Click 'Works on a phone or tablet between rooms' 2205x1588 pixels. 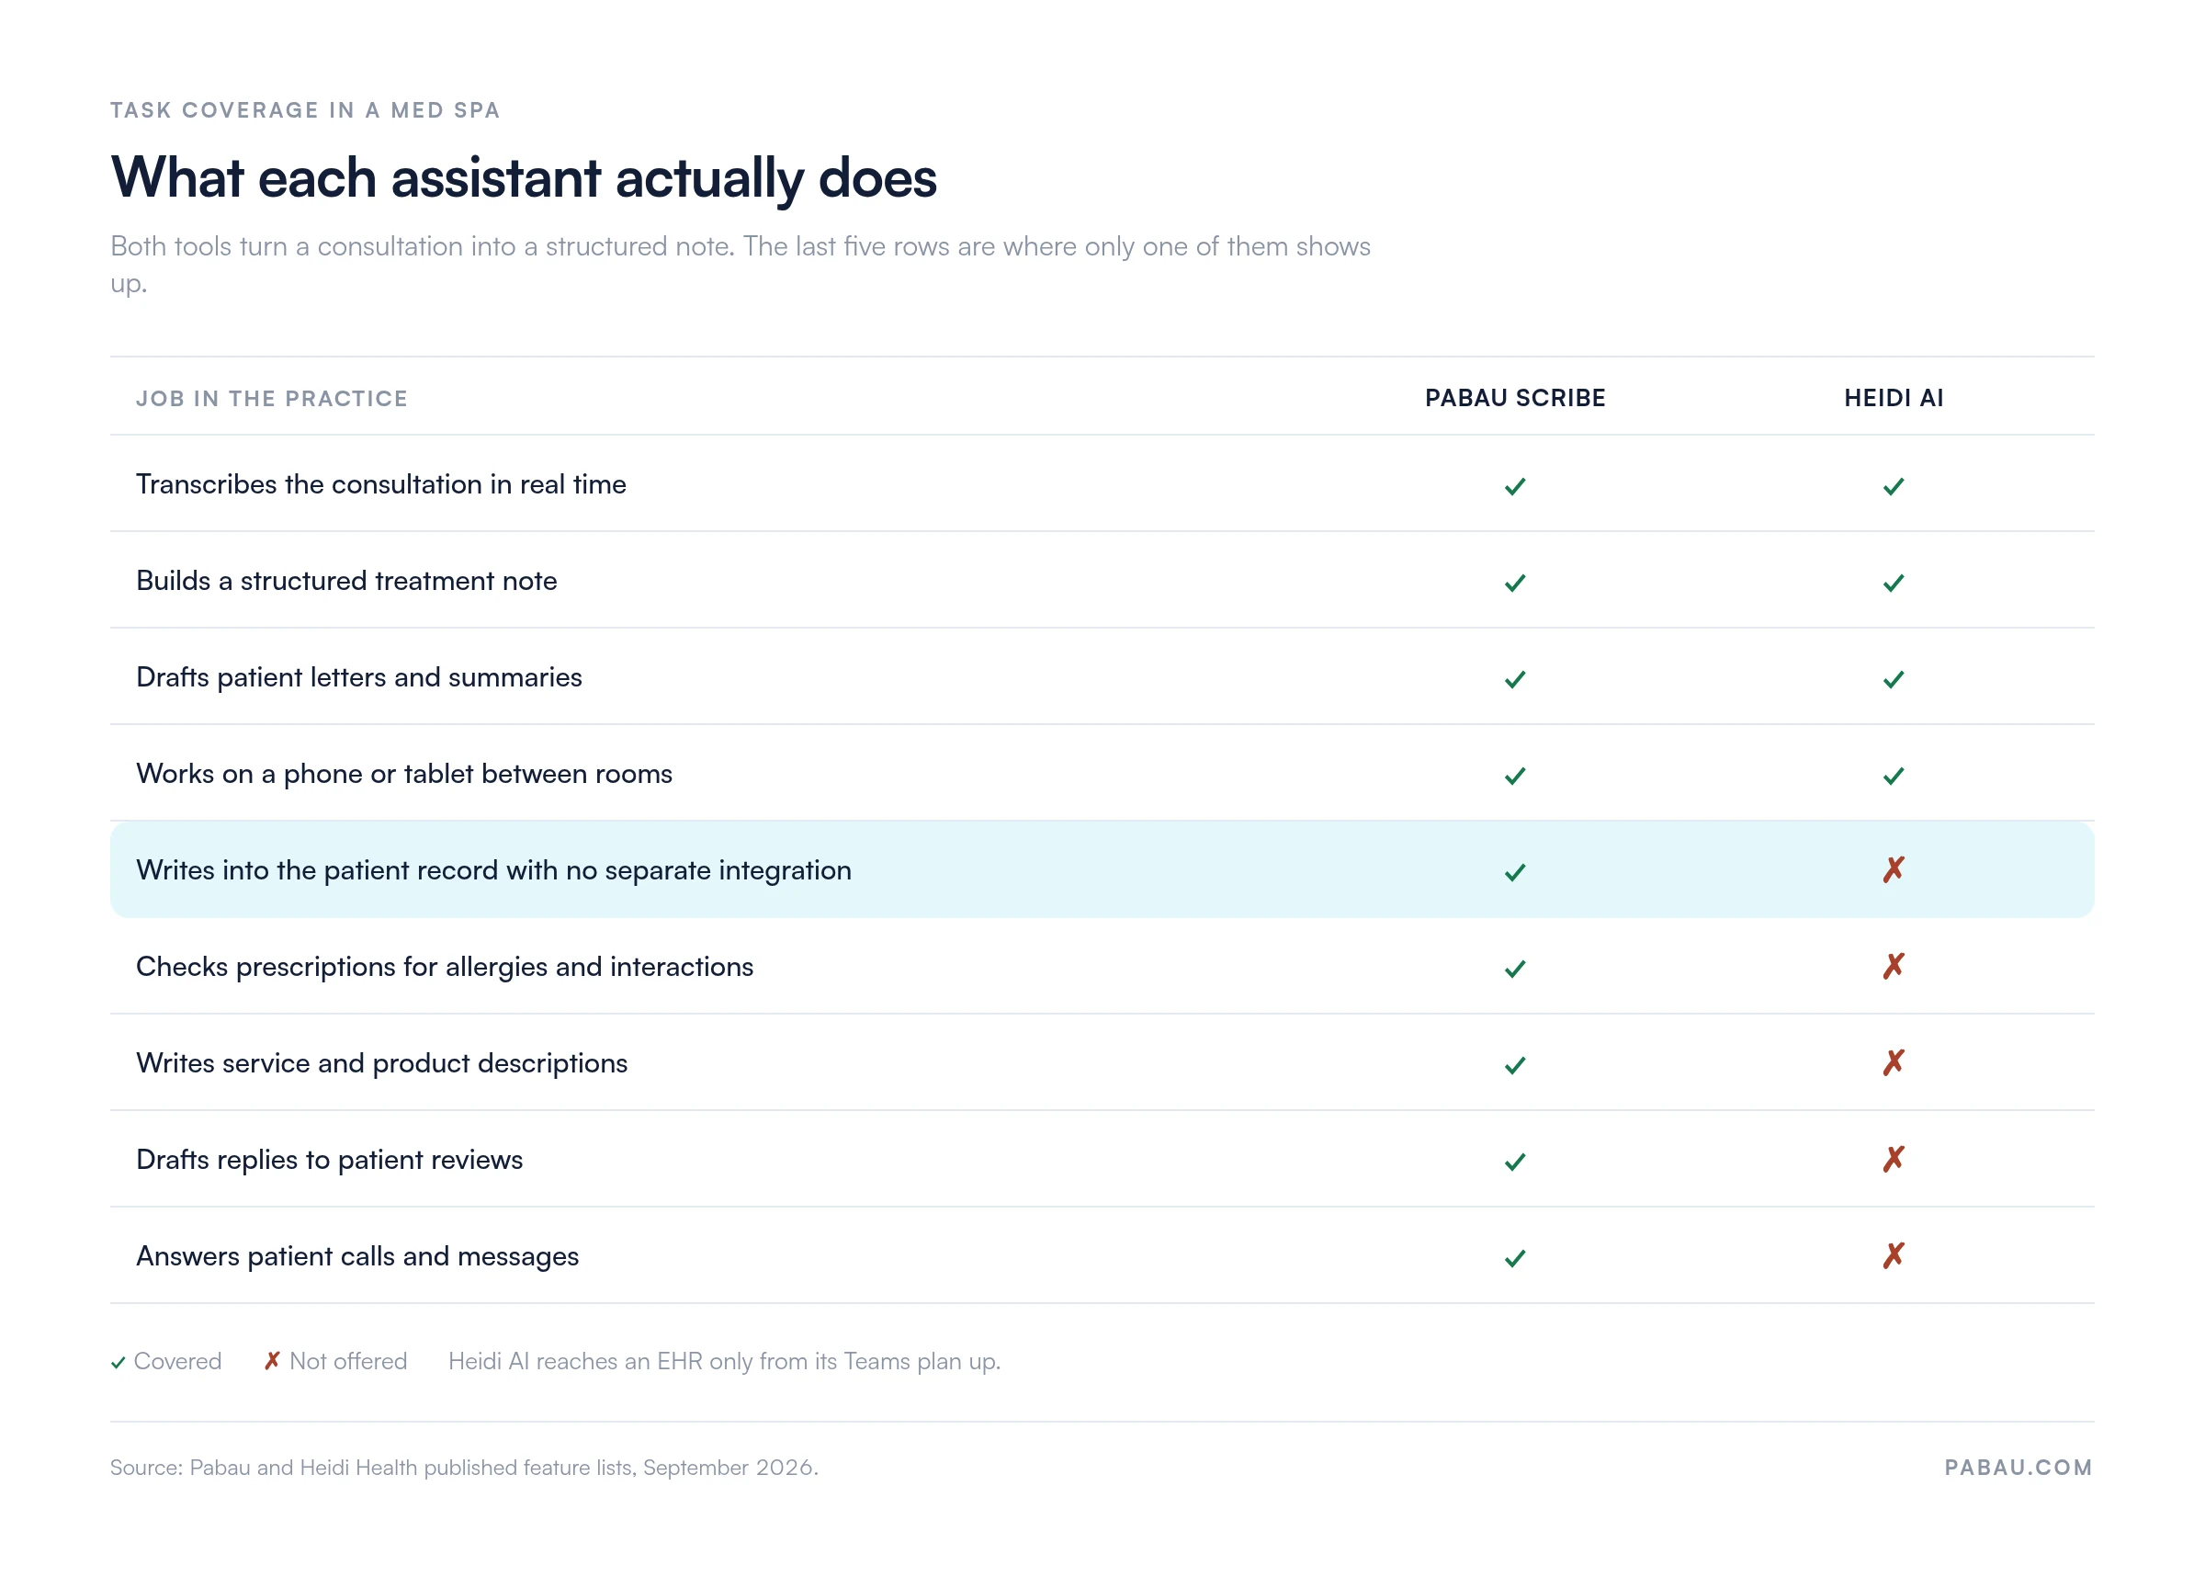[404, 774]
